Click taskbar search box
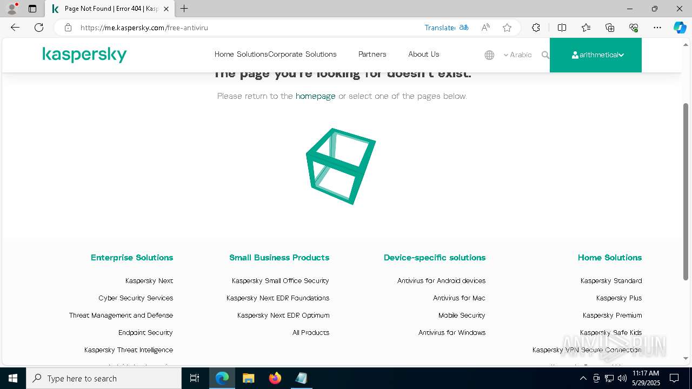This screenshot has height=389, width=692. (x=104, y=378)
